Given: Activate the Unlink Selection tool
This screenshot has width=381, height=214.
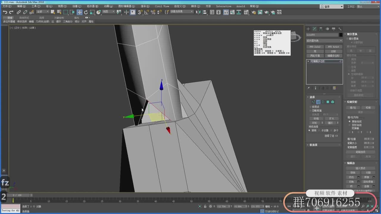Looking at the screenshot, I should (25, 12).
